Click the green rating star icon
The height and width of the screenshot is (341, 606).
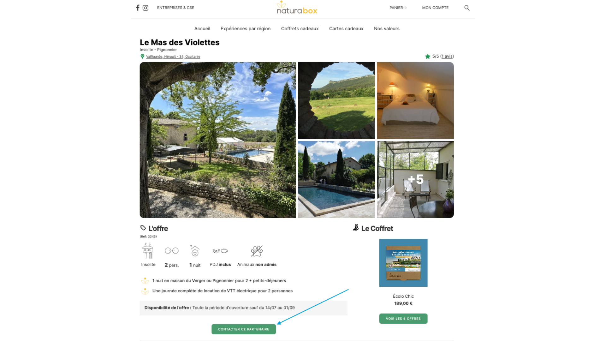pos(428,57)
